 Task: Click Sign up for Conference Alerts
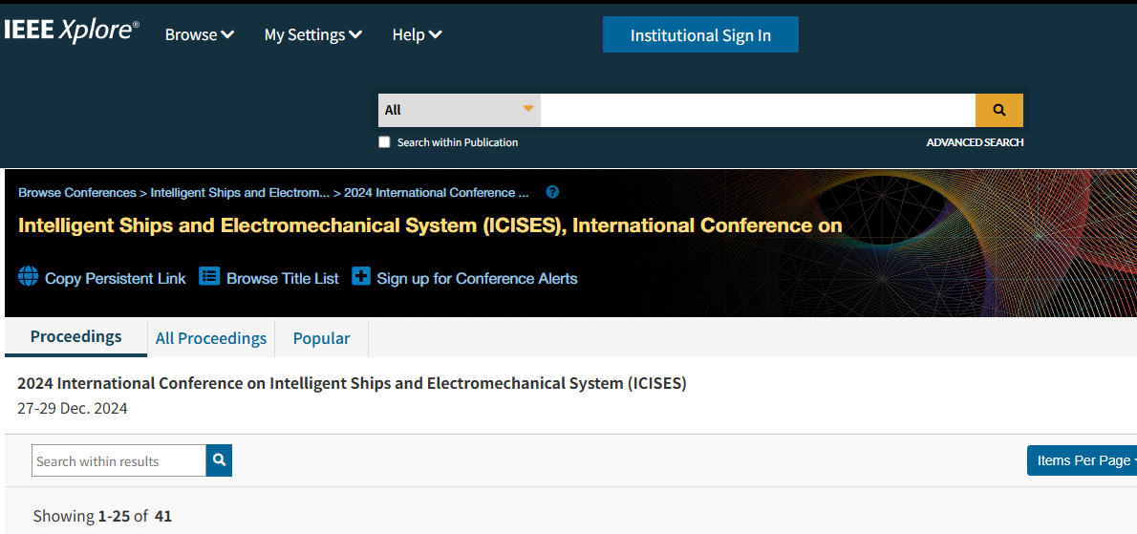[477, 278]
